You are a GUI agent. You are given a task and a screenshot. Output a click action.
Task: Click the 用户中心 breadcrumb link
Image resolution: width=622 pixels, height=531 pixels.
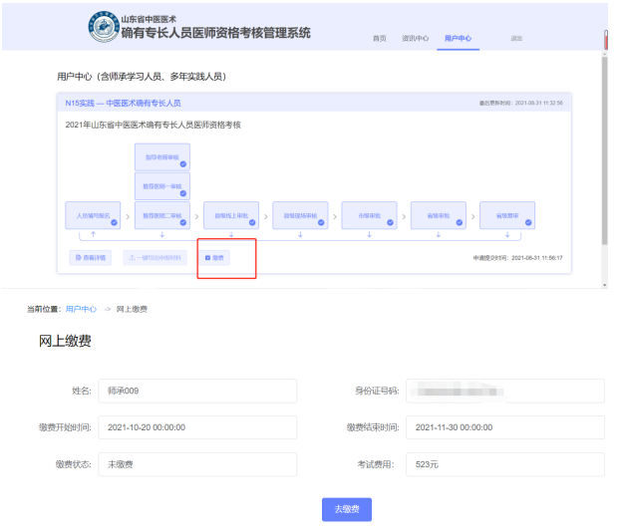click(81, 310)
